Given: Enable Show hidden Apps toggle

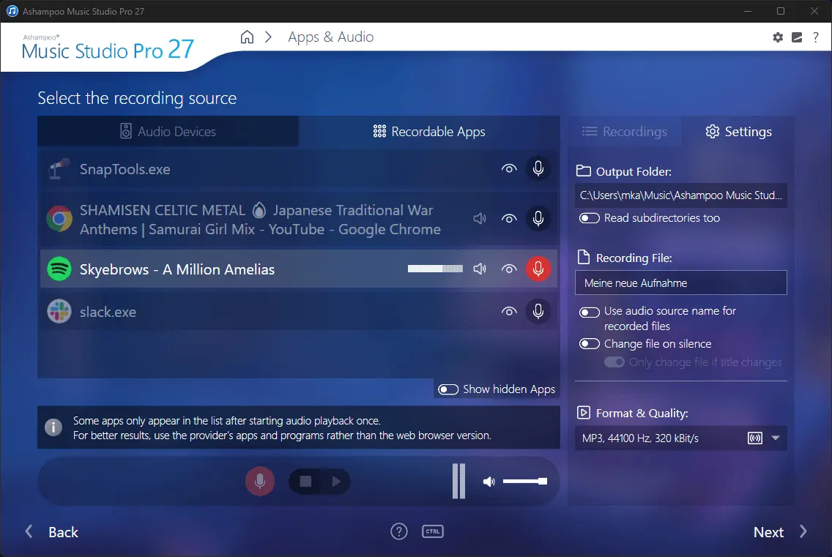Looking at the screenshot, I should [x=447, y=389].
